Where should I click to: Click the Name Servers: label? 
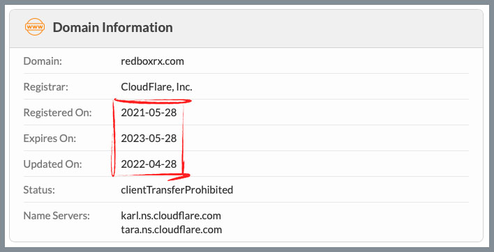coord(57,216)
